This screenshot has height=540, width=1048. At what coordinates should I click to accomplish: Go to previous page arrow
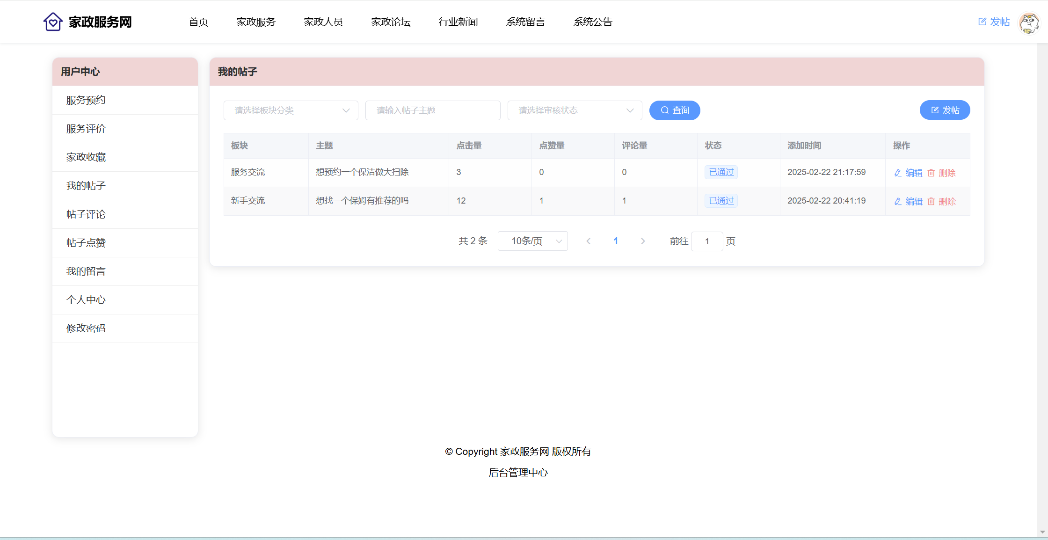(589, 241)
